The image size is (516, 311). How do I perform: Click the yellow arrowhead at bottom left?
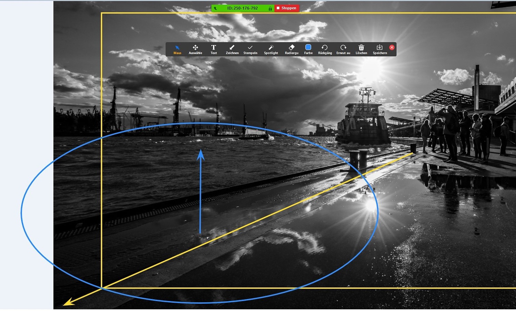[x=68, y=302]
